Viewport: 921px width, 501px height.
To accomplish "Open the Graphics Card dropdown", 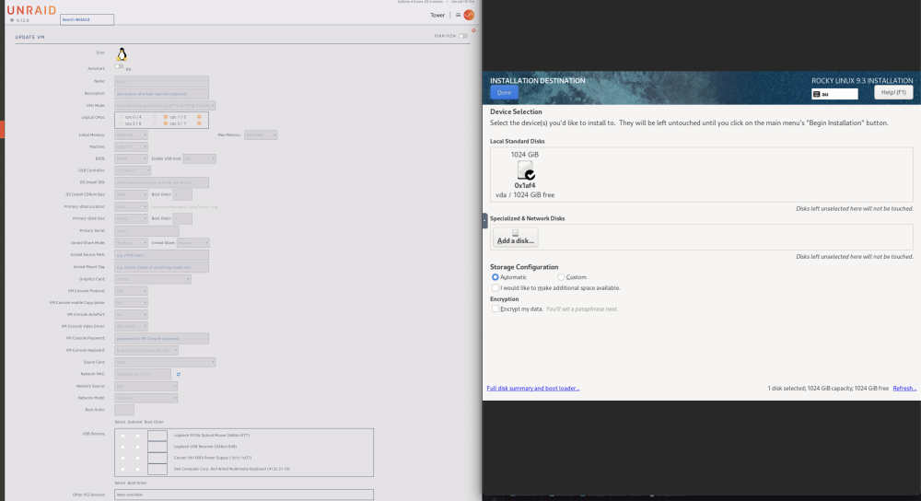I will [x=153, y=279].
